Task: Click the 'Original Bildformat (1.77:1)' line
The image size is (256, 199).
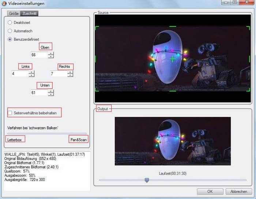Action: pyautogui.click(x=25, y=163)
